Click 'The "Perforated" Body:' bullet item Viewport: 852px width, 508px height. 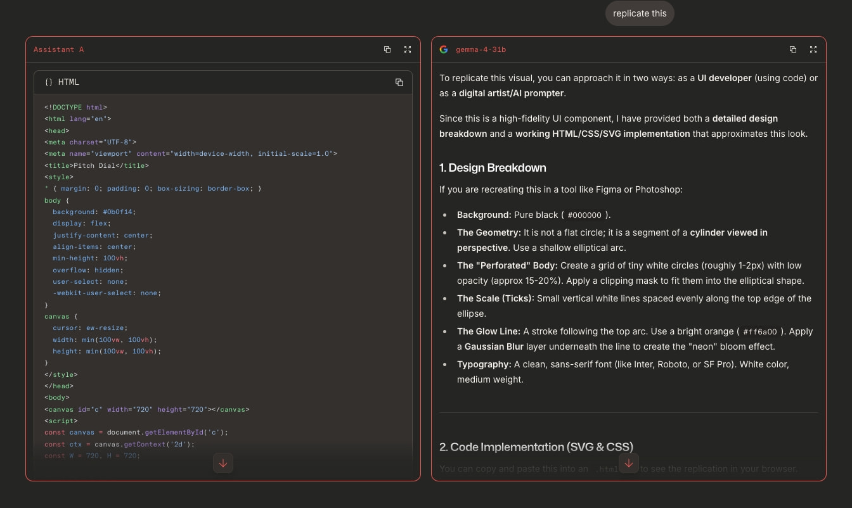tap(630, 273)
